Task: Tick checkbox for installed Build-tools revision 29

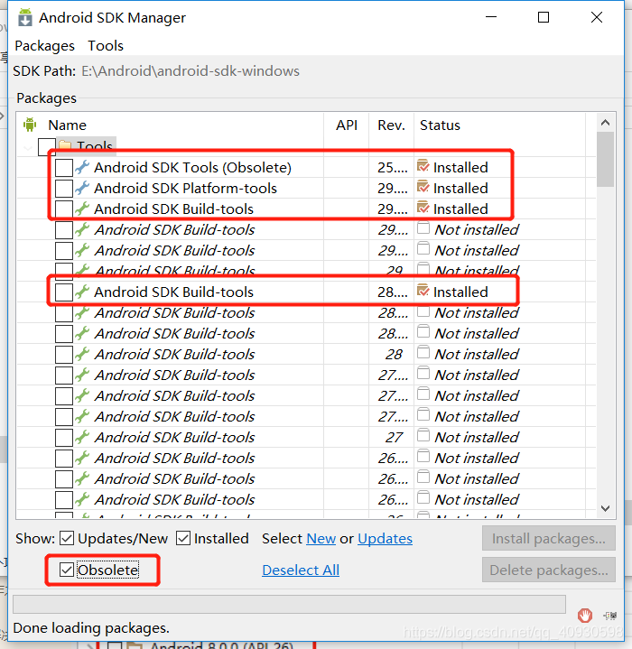Action: pyautogui.click(x=64, y=209)
